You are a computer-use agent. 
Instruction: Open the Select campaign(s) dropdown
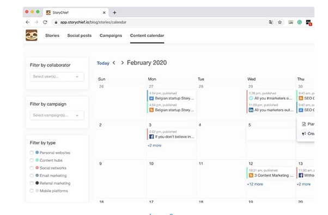[x=57, y=115]
